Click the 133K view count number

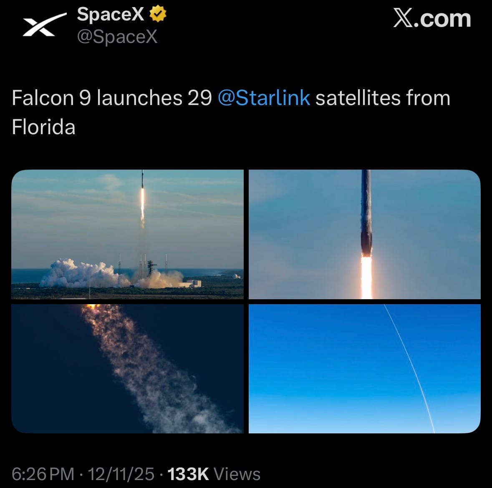pyautogui.click(x=188, y=474)
